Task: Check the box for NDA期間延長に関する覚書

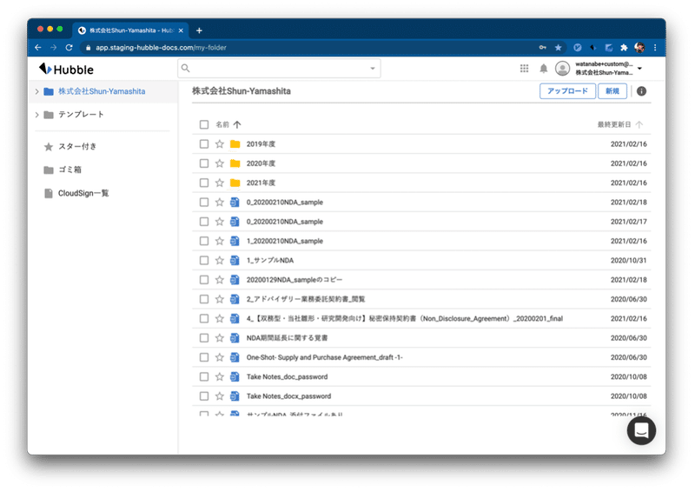Action: 204,338
